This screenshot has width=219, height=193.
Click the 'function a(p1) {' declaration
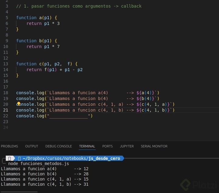point(36,18)
